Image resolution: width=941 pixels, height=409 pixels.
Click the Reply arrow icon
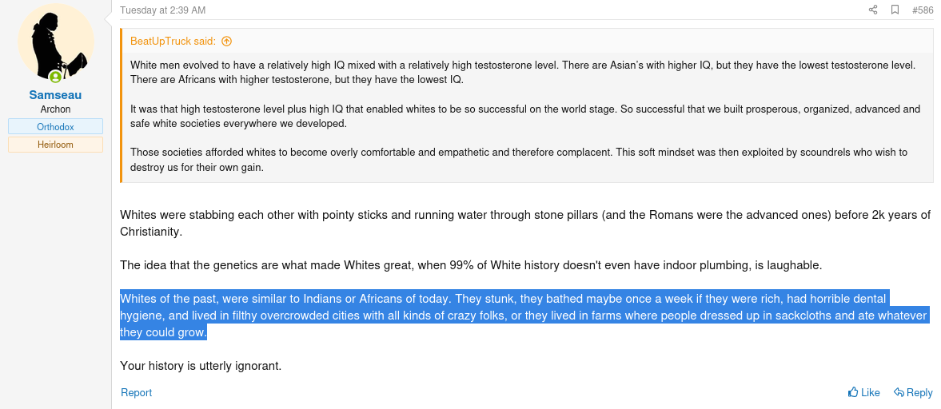[899, 392]
